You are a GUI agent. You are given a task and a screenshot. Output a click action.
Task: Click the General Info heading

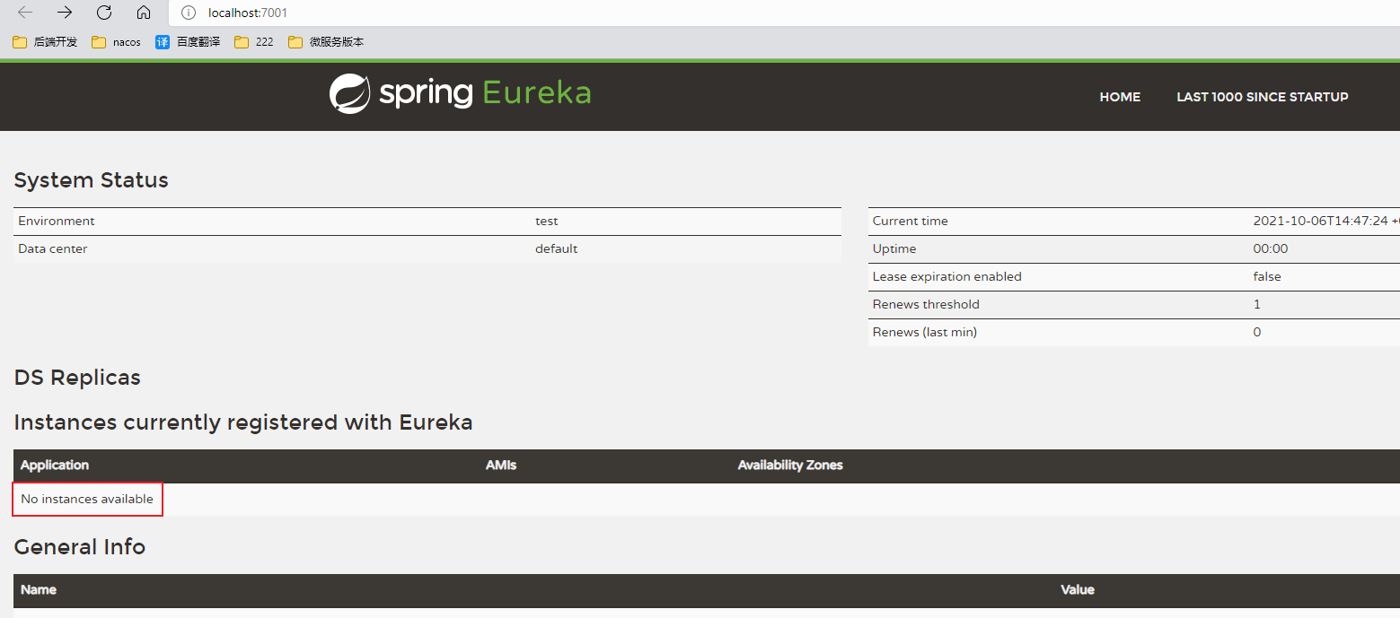tap(80, 546)
